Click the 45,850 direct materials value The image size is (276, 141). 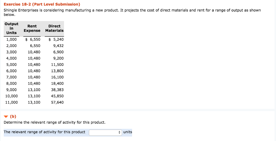[57, 96]
